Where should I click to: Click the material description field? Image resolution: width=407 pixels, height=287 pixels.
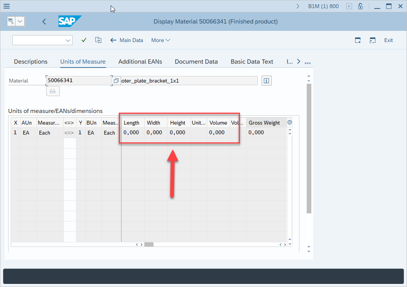189,81
